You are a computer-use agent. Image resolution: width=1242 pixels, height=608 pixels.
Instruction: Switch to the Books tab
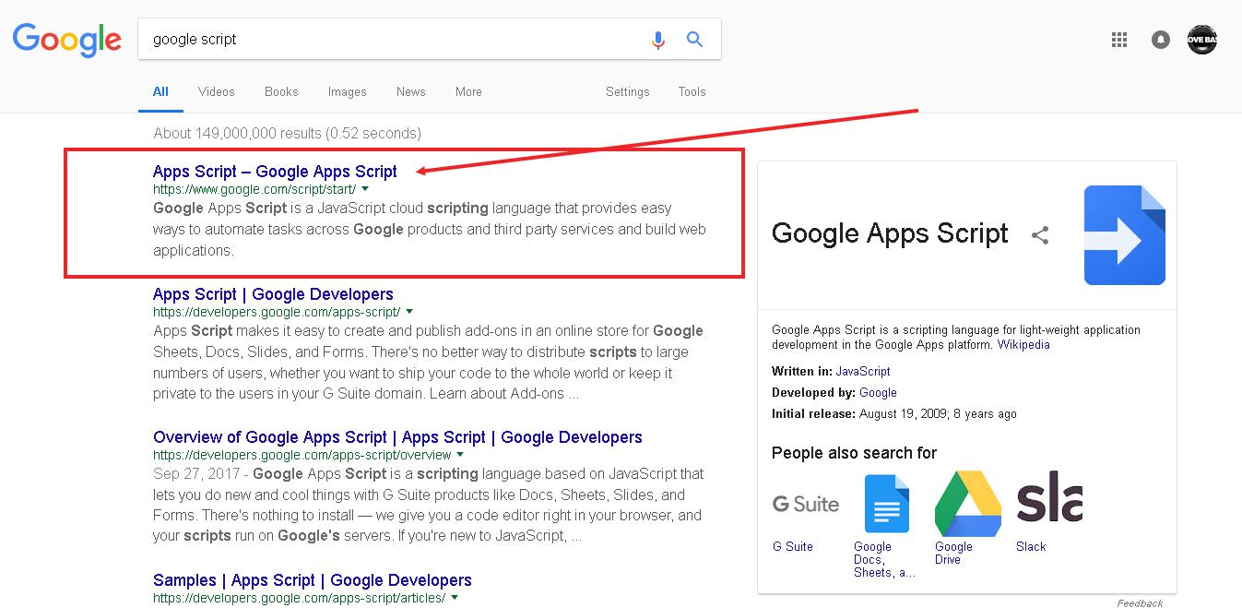[281, 92]
